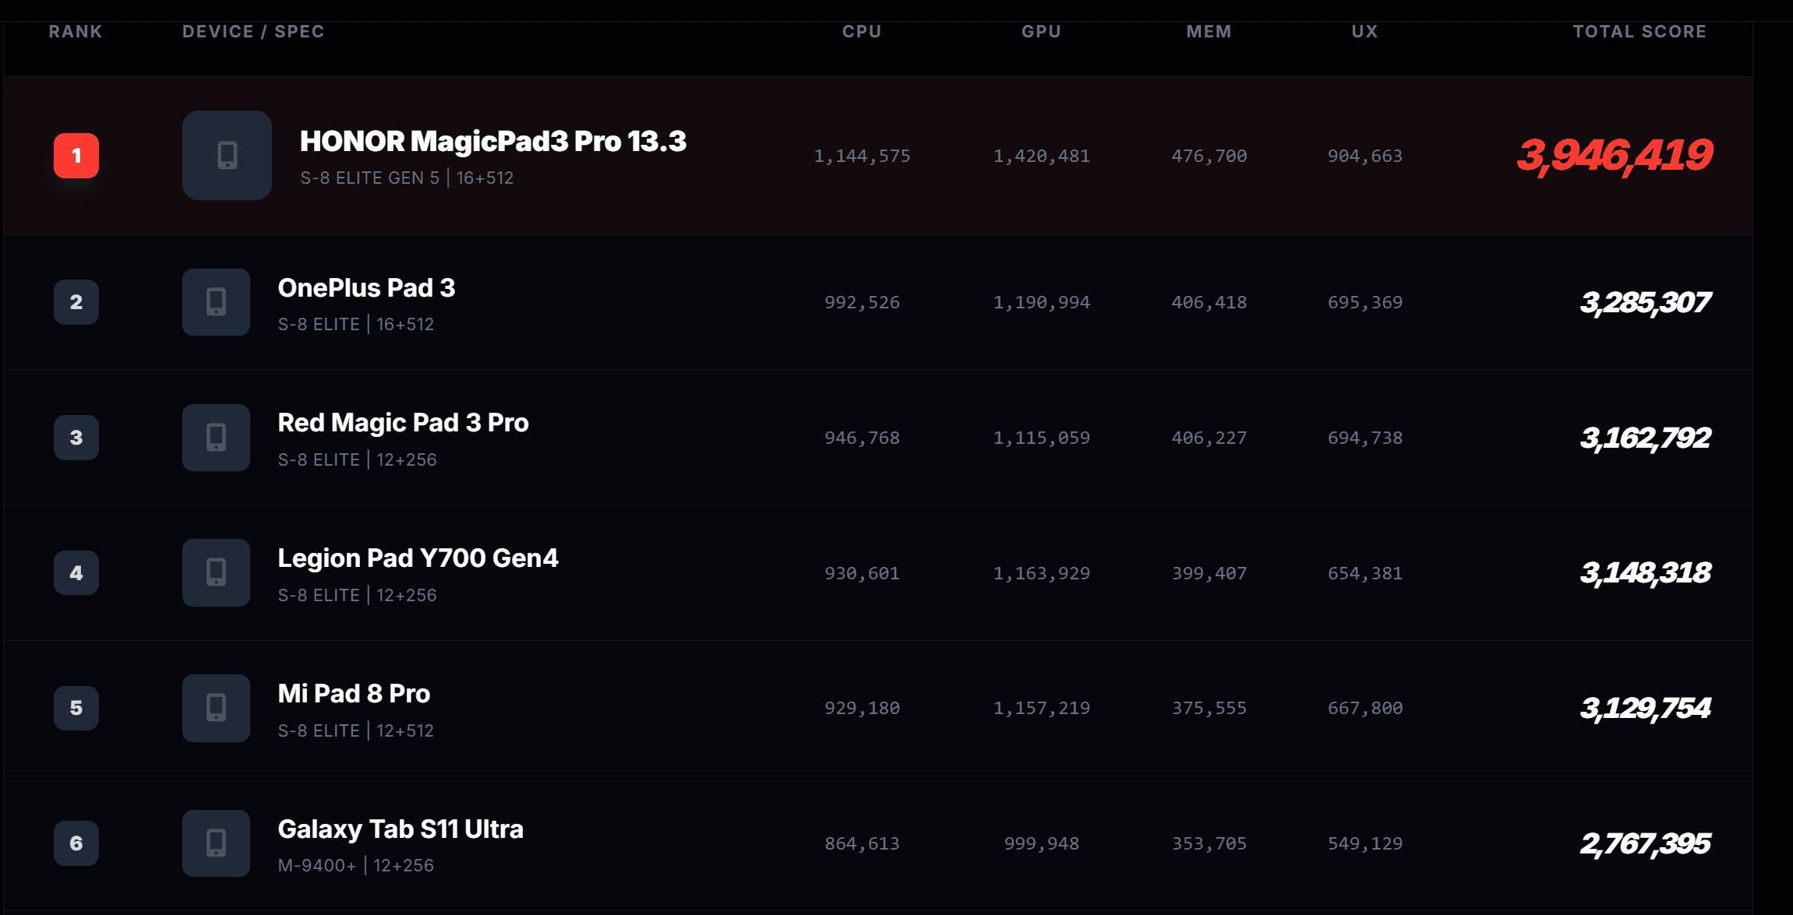Click the rank 2 badge

[76, 302]
